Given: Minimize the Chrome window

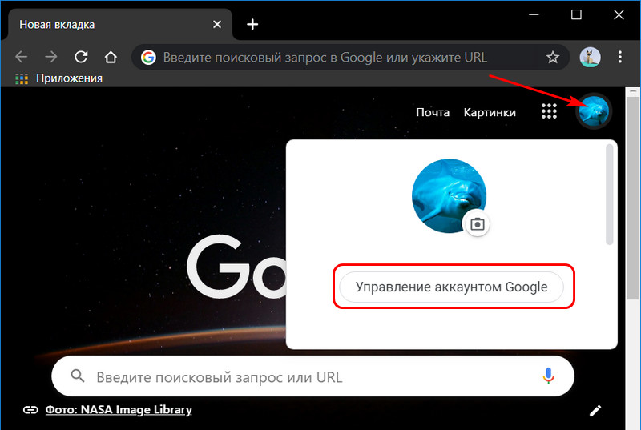Looking at the screenshot, I should click(534, 14).
